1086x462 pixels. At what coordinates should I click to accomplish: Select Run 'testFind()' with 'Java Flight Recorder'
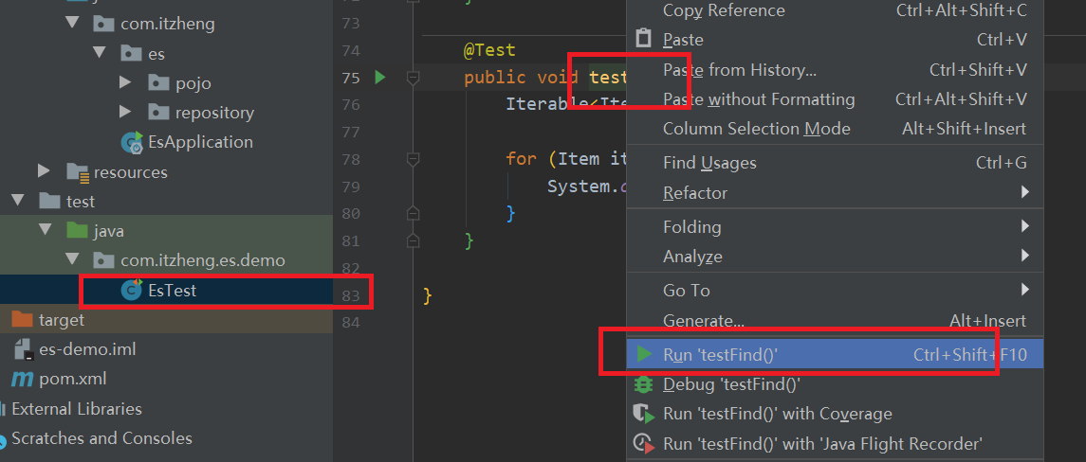click(836, 443)
